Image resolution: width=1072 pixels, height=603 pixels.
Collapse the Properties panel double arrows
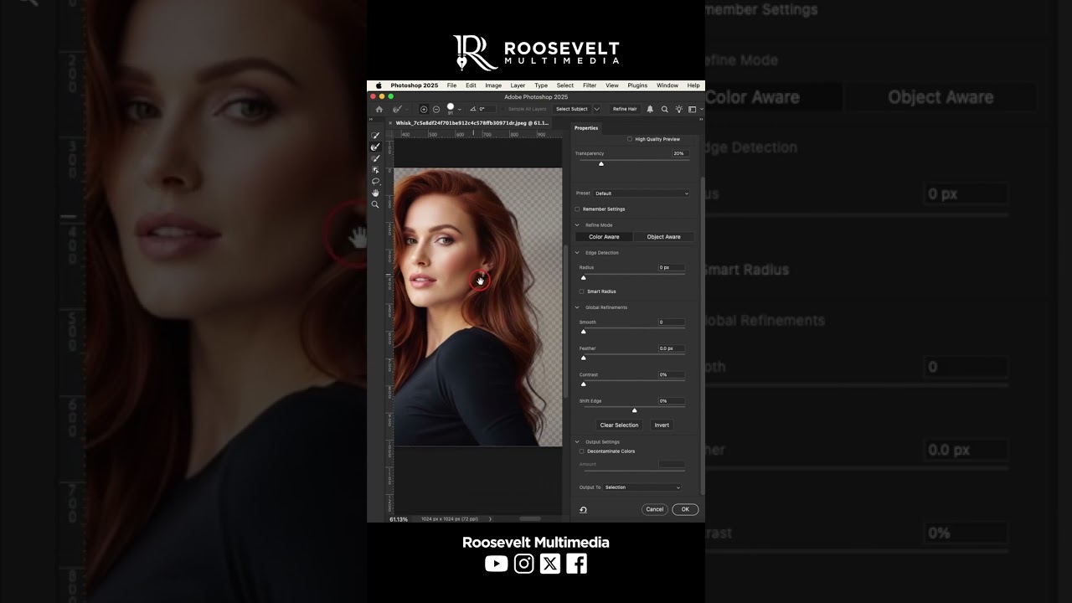[x=699, y=121]
